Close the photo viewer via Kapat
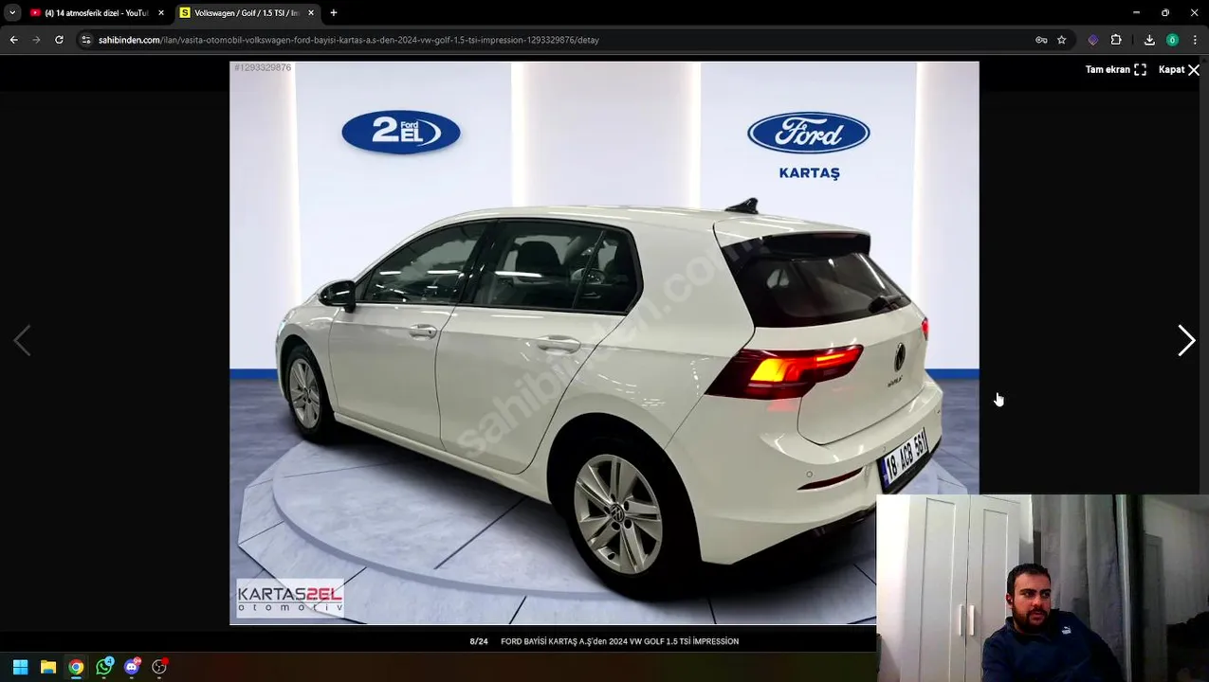1209x682 pixels. (1179, 69)
